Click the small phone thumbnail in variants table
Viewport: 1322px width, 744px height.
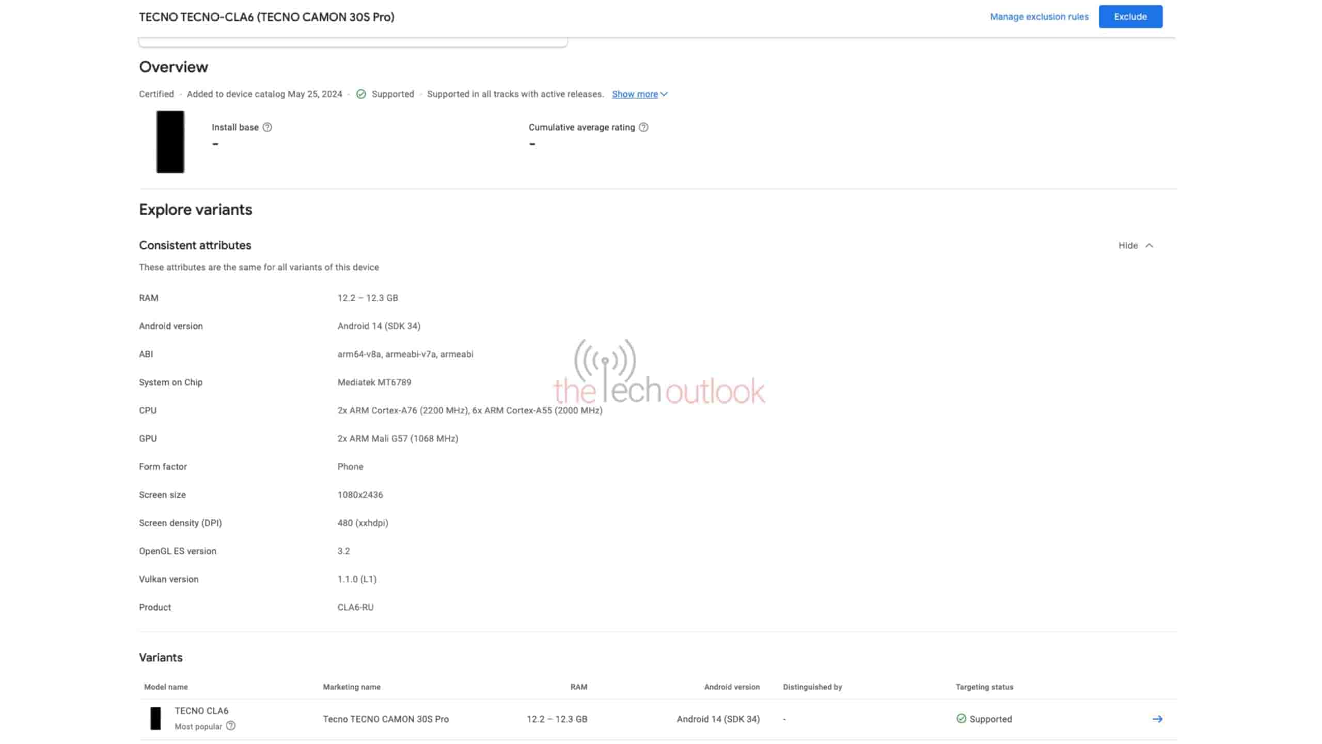[155, 718]
